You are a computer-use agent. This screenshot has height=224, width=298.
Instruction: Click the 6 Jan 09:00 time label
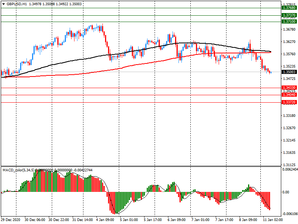pyautogui.click(x=176, y=220)
